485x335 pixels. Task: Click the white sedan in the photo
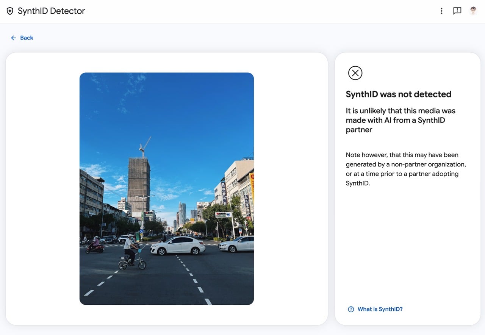pyautogui.click(x=178, y=246)
